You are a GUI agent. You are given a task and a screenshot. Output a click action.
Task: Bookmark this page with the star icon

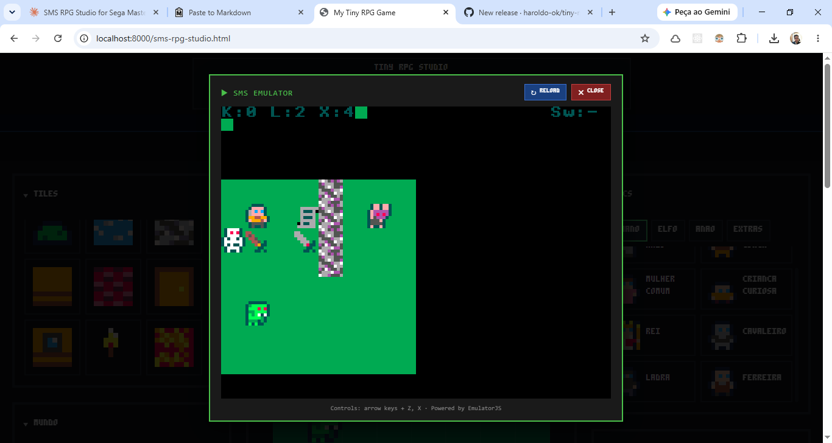(x=645, y=38)
